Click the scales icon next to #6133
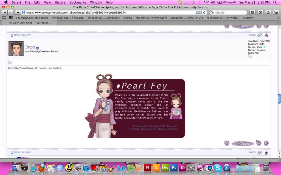281x175 pixels. (260, 153)
